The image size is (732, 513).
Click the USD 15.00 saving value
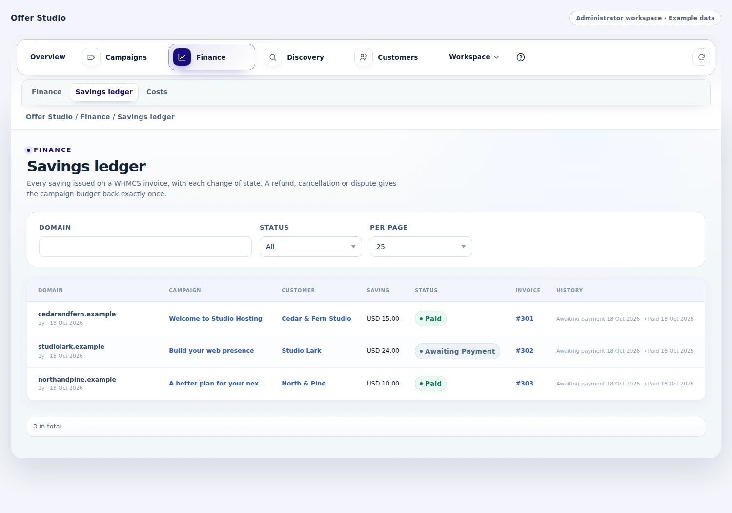tap(383, 319)
